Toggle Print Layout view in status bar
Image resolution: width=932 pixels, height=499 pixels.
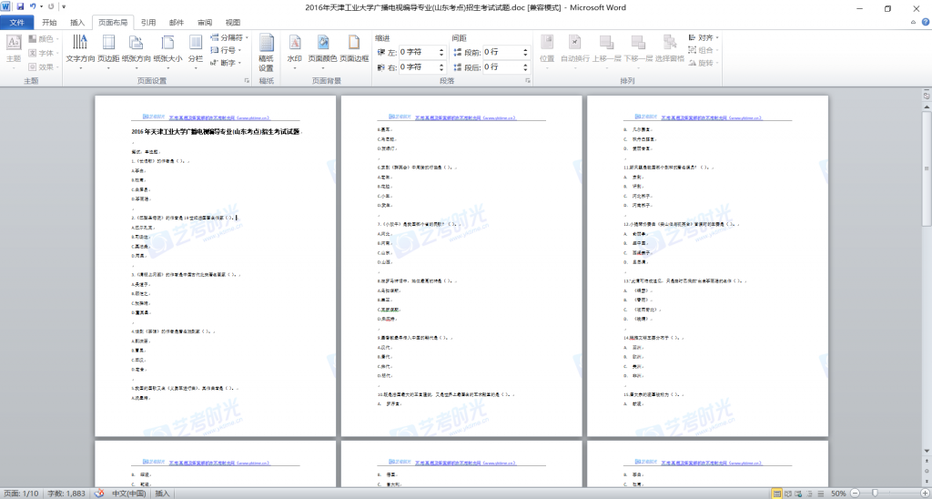pos(775,493)
